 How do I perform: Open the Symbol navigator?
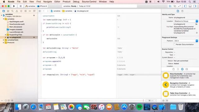[x=8, y=11]
